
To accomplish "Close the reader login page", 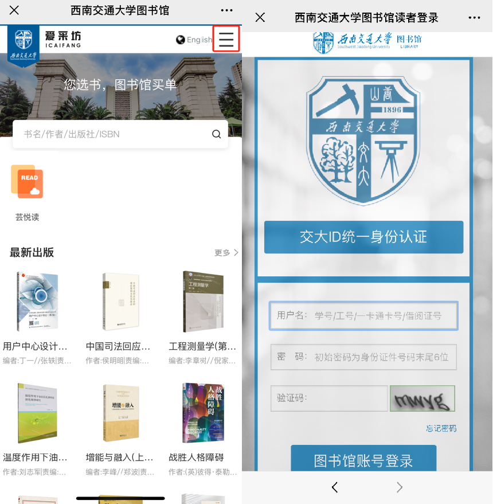I will [260, 17].
